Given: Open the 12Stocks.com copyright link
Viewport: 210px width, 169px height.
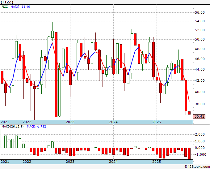Looking at the screenshot, I should [197, 167].
